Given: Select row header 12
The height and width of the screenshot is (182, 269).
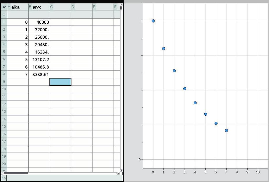Looking at the screenshot, I should point(4,104).
